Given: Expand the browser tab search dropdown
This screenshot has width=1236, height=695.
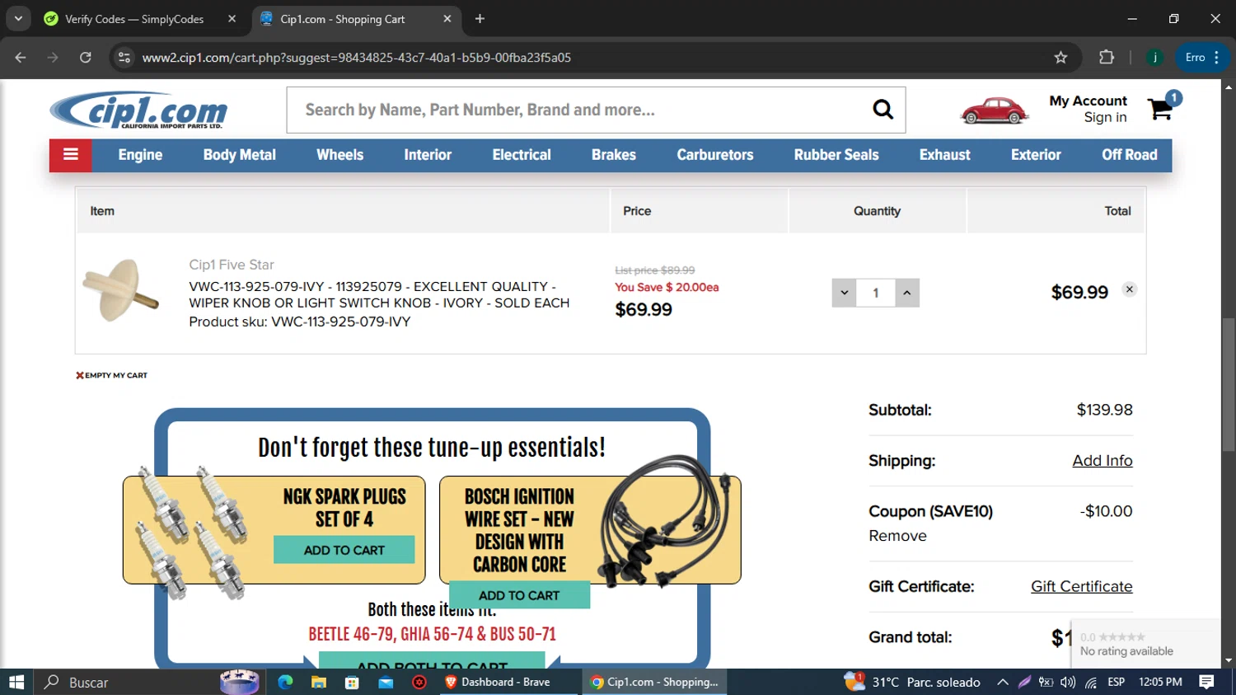Looking at the screenshot, I should 18,18.
